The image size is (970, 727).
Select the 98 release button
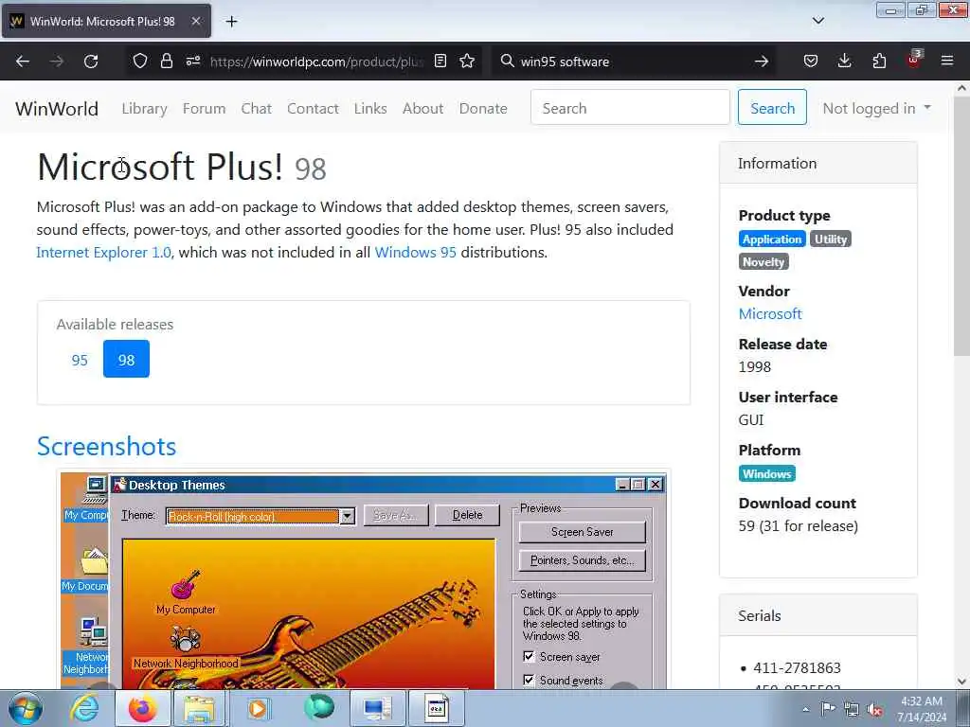[x=126, y=359]
